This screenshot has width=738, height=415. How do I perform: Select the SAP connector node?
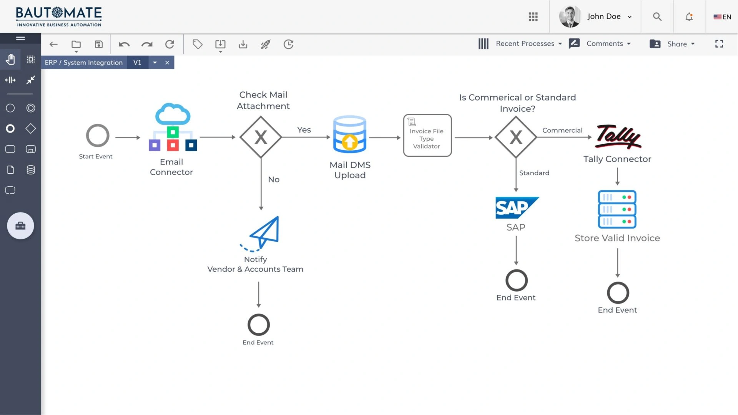pos(517,207)
